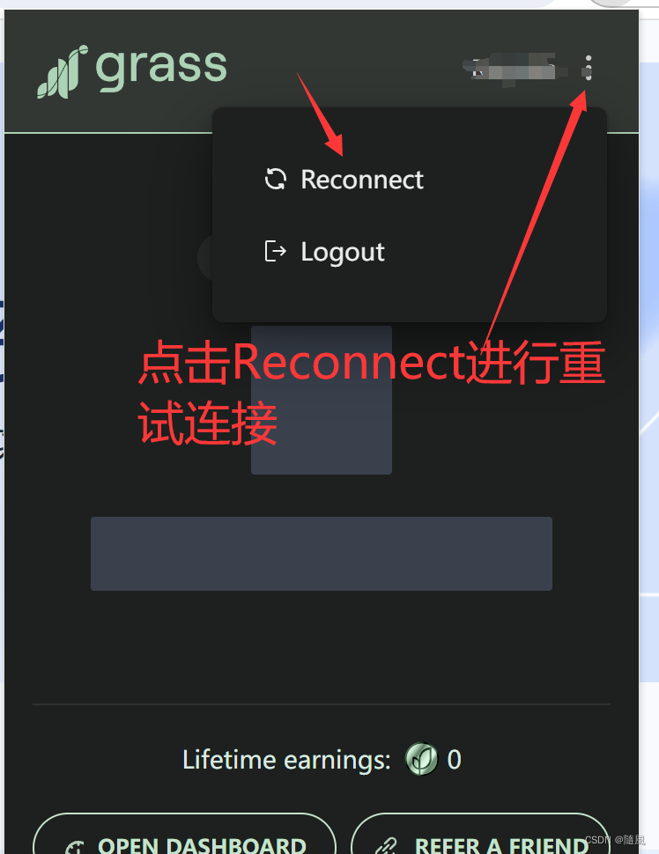This screenshot has height=854, width=659.
Task: Click the Logout door-arrow icon
Action: click(275, 251)
